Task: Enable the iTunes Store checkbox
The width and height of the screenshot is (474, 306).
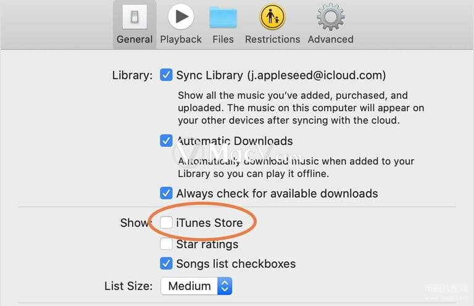Action: pos(166,223)
